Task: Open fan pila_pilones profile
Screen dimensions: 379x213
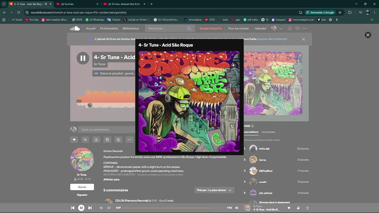Action: (266, 193)
